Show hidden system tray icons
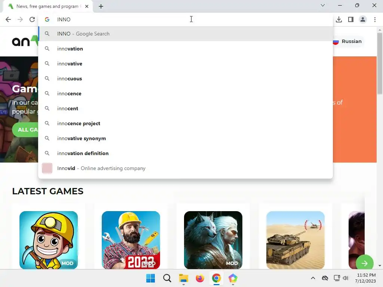Viewport: 383px width, 287px height. tap(313, 278)
